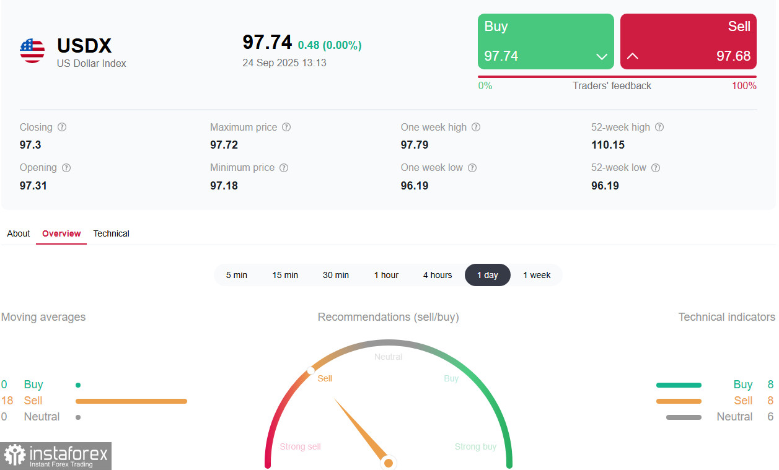The width and height of the screenshot is (779, 470).
Task: Click the Strong buy gauge label
Action: pos(475,446)
